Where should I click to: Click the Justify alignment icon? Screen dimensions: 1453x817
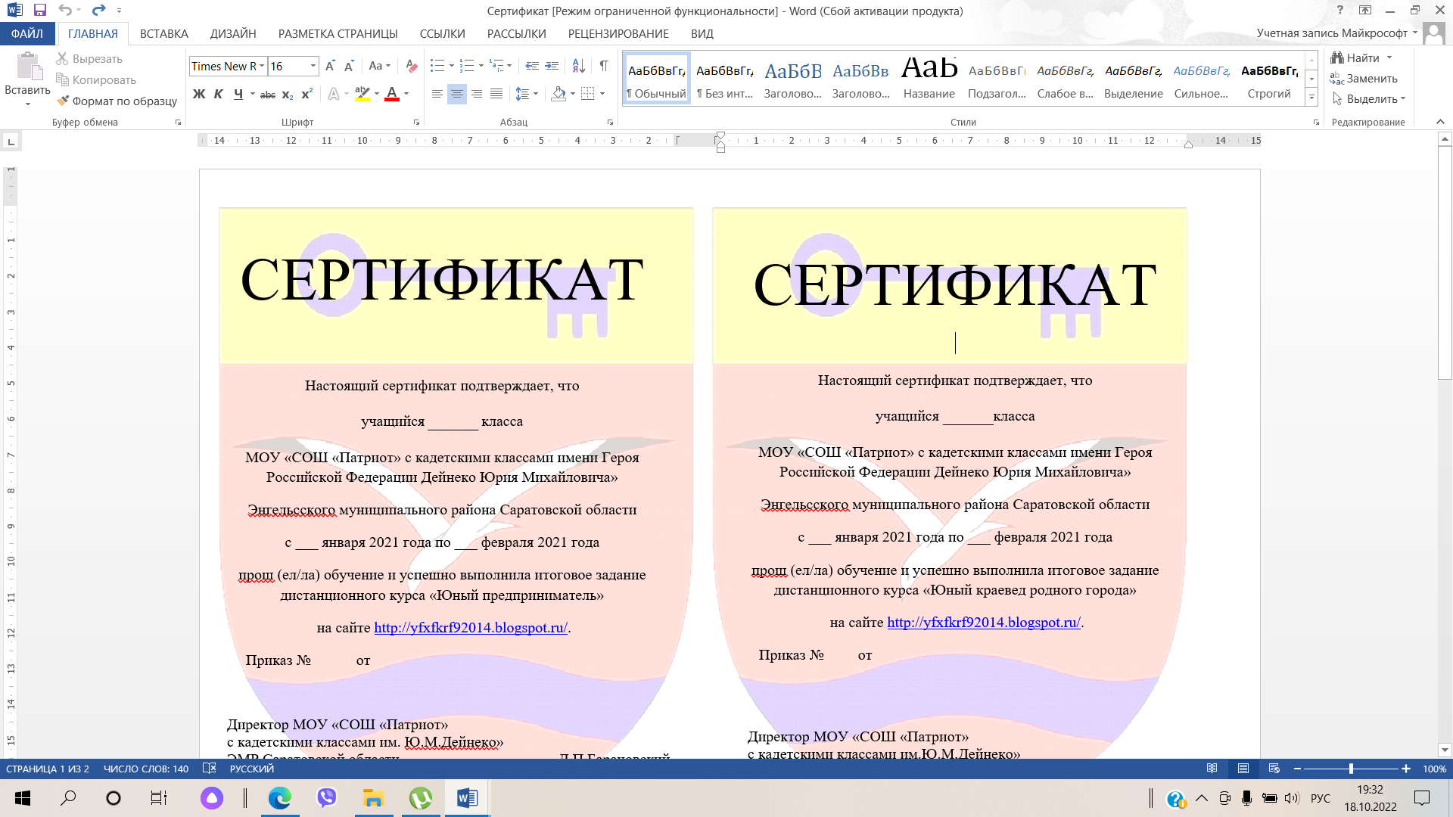[496, 94]
